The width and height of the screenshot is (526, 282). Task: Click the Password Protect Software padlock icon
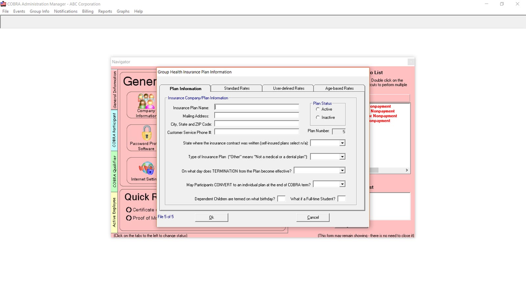pyautogui.click(x=147, y=133)
